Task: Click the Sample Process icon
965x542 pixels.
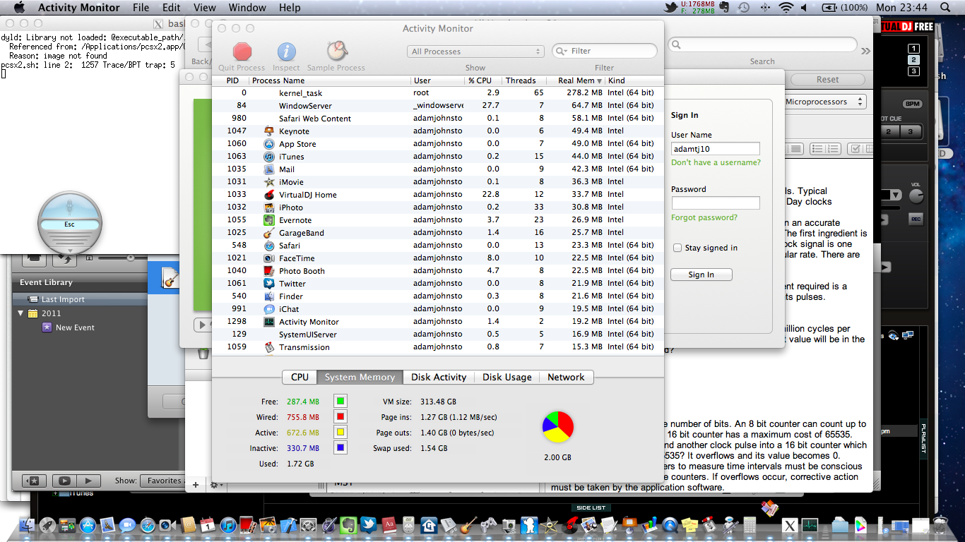Action: (x=336, y=51)
